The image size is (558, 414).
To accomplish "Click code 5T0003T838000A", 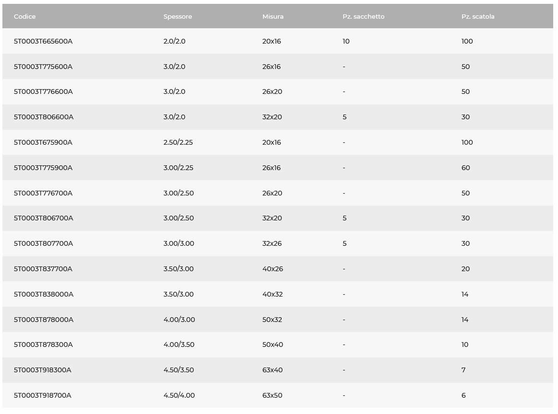I will coord(43,294).
